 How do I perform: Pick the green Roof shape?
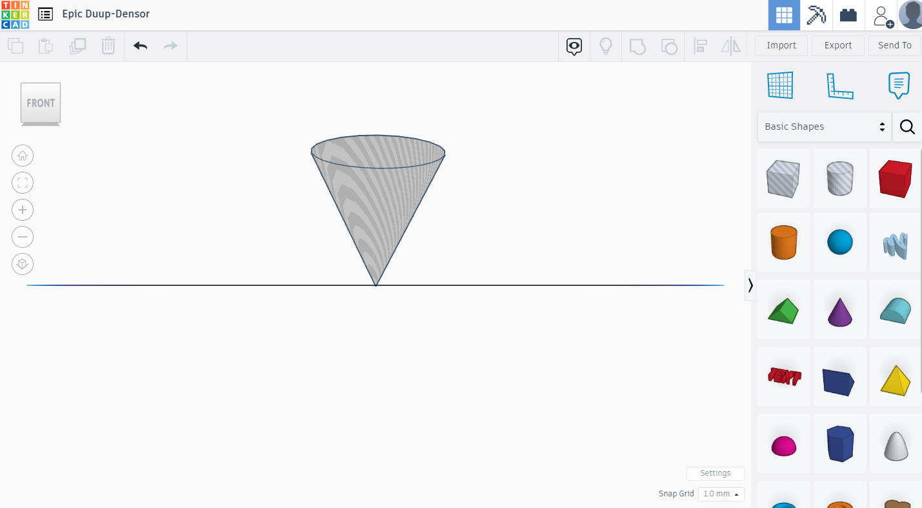(x=783, y=310)
